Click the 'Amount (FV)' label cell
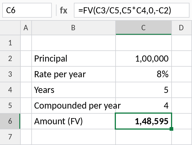Viewport: 192px width, 145px height. point(73,121)
